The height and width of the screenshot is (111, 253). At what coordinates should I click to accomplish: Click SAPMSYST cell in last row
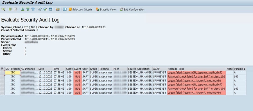(x=160, y=93)
